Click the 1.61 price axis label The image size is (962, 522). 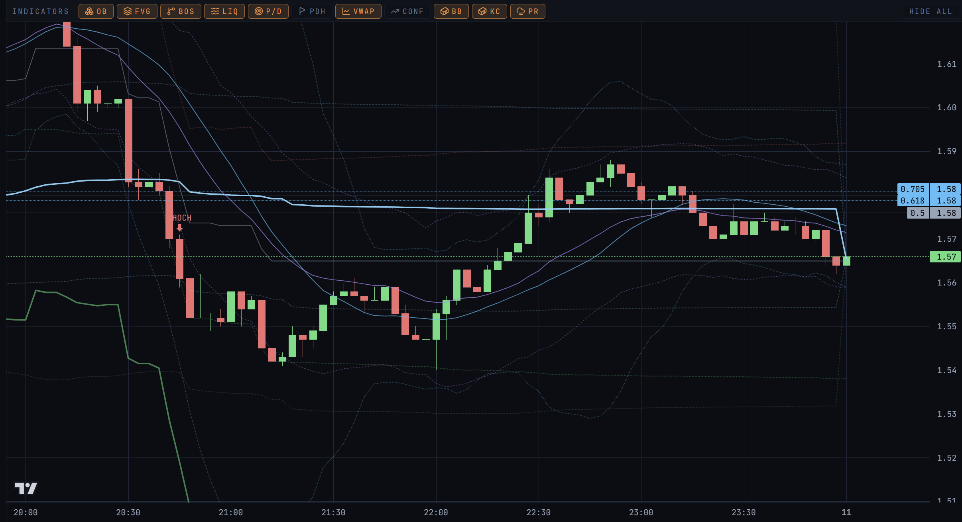coord(946,64)
